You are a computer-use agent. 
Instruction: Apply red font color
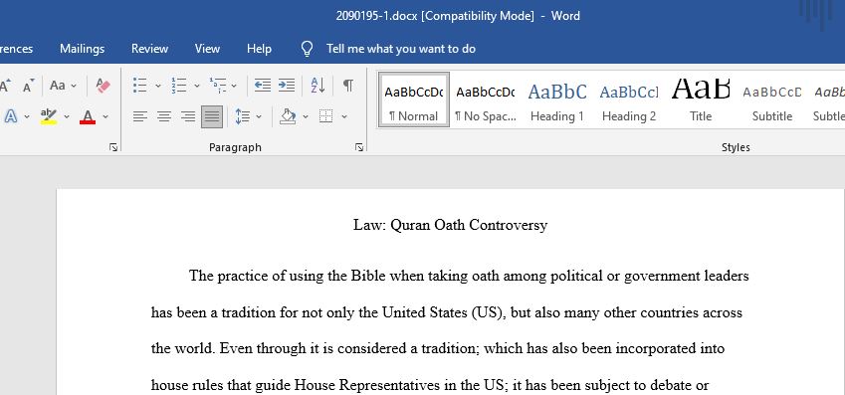point(88,116)
